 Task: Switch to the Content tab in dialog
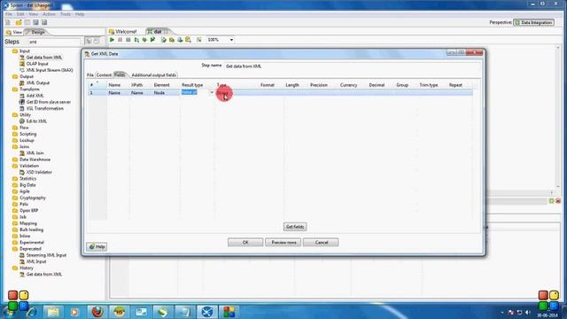click(104, 74)
